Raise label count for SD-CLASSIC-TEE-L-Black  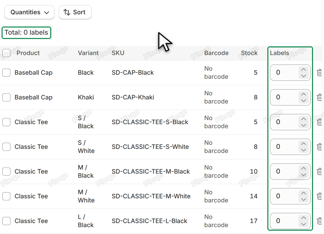(304, 218)
